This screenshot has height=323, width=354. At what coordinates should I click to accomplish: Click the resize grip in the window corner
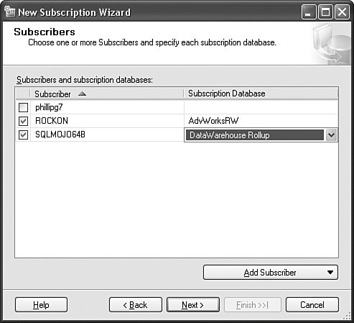pyautogui.click(x=347, y=317)
